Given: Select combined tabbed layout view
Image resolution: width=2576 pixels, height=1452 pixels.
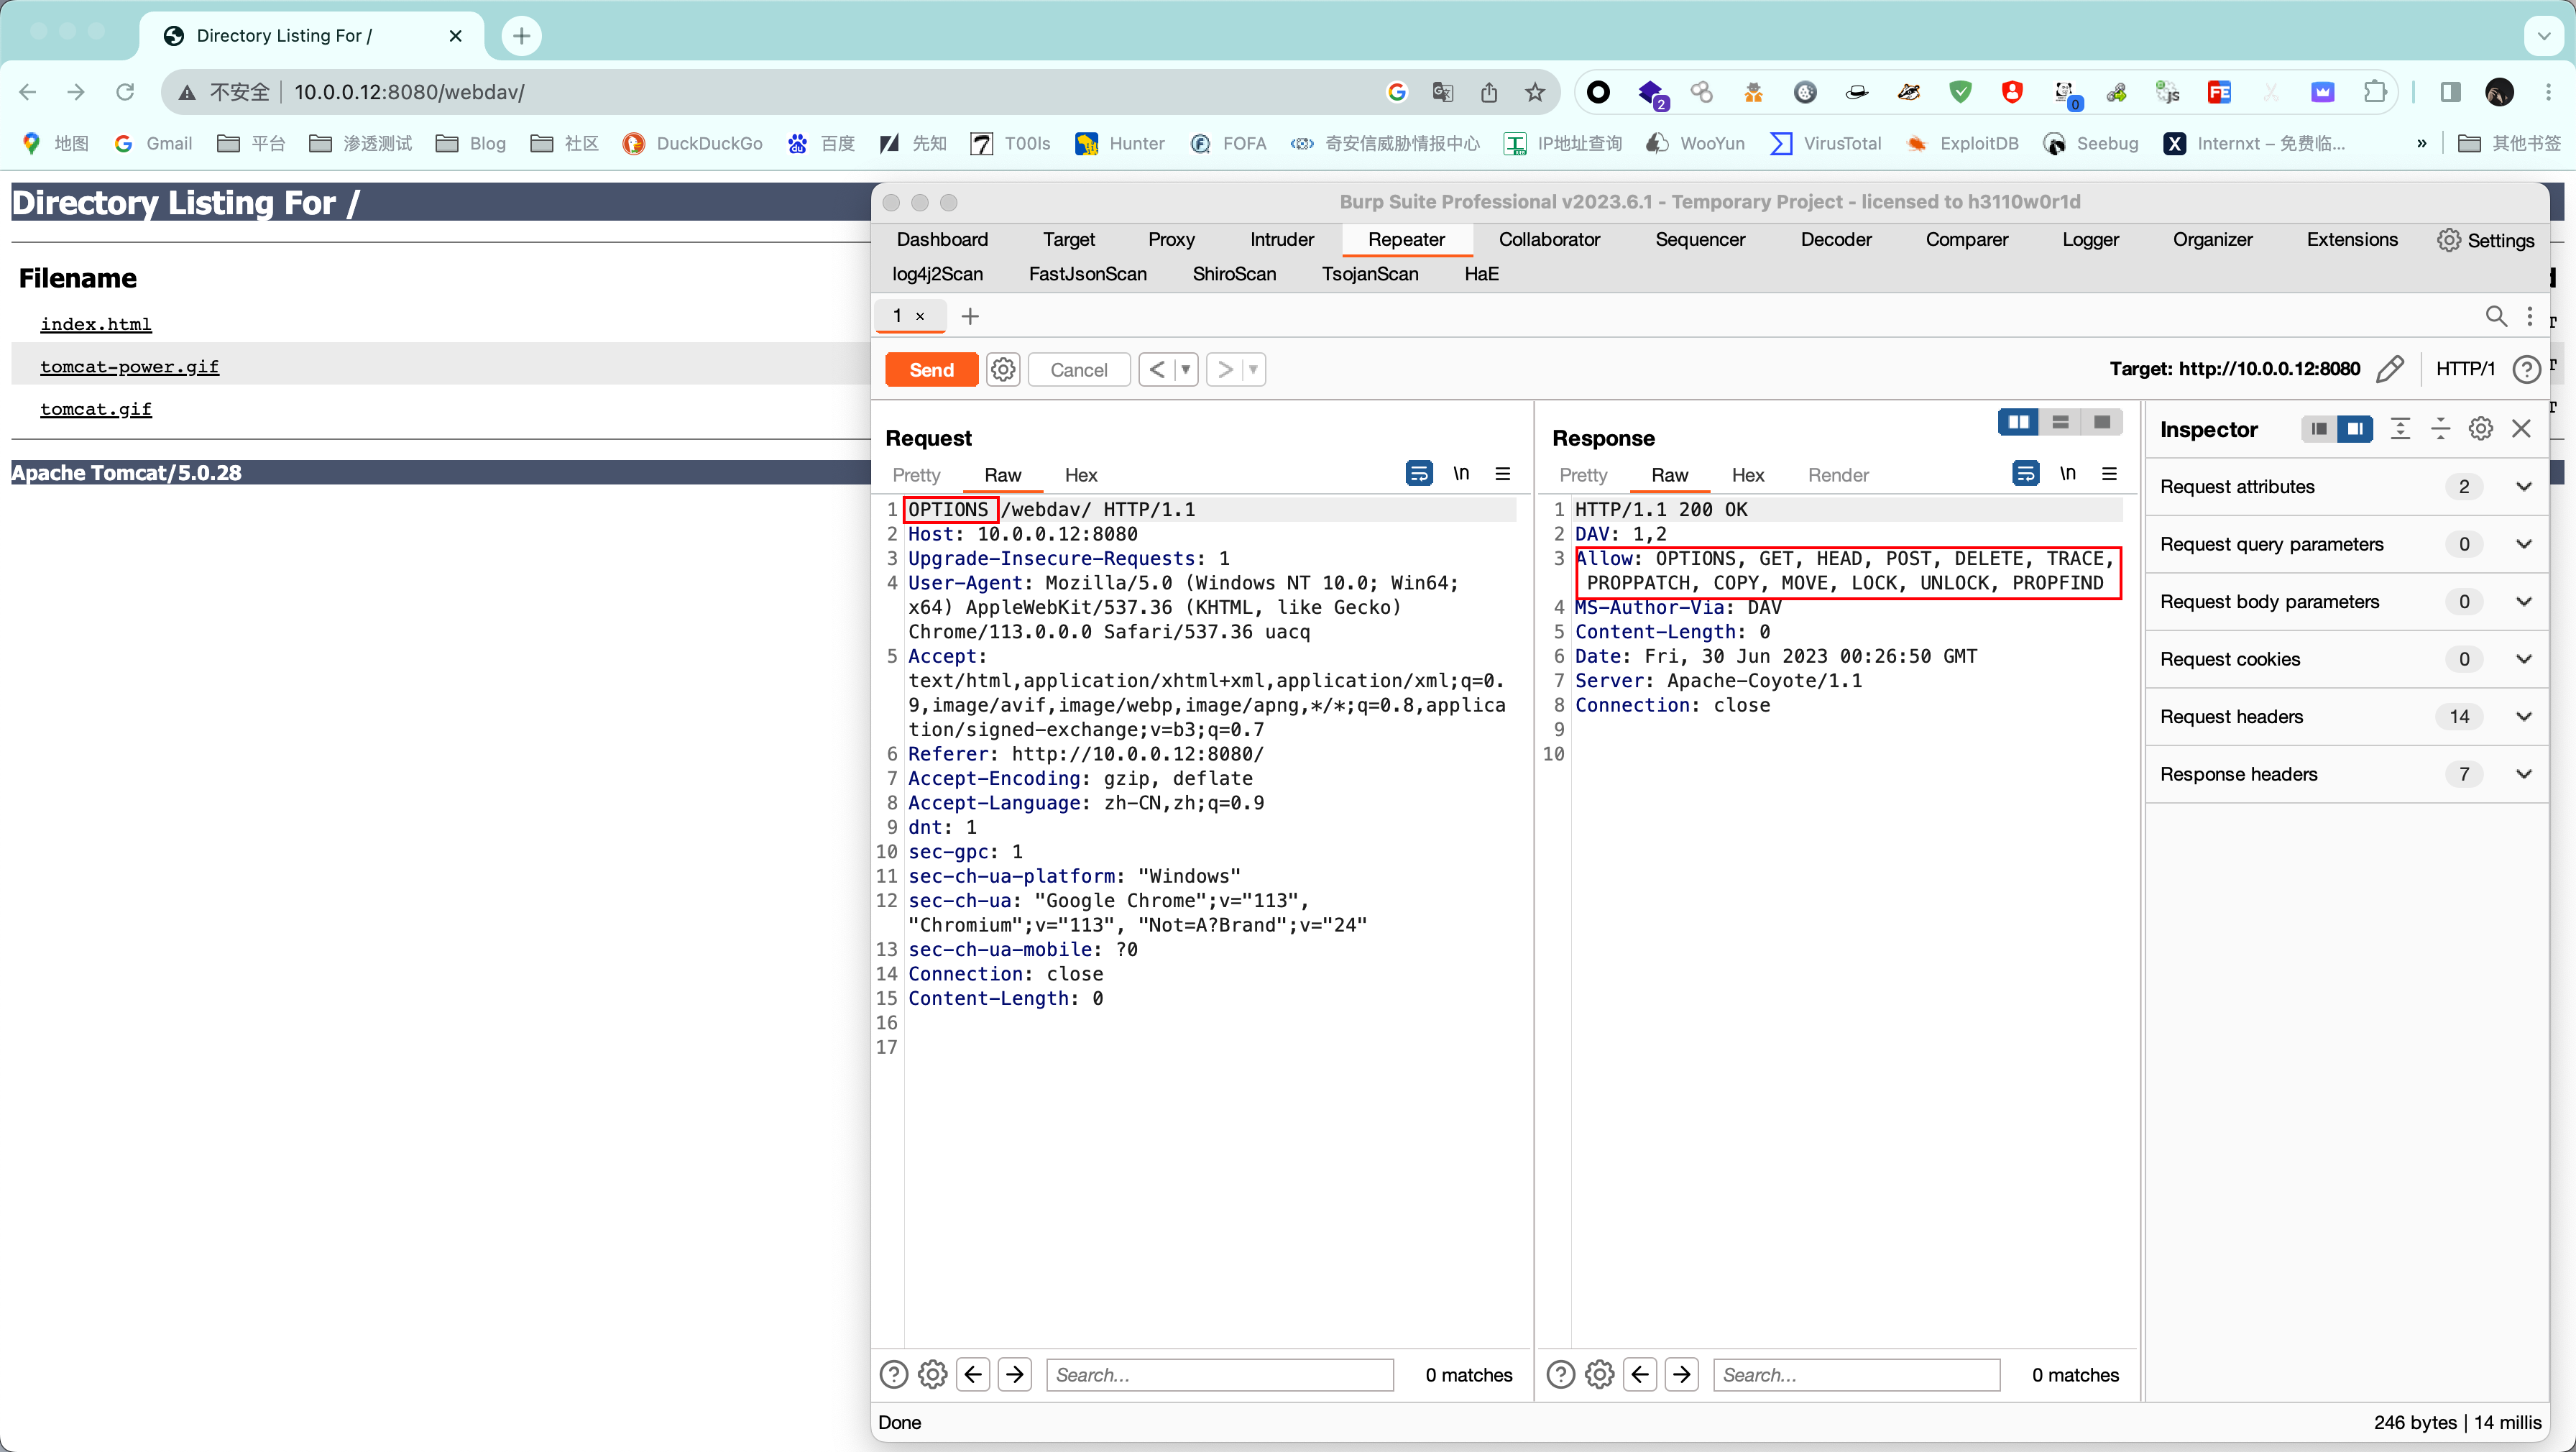Looking at the screenshot, I should tap(2102, 422).
